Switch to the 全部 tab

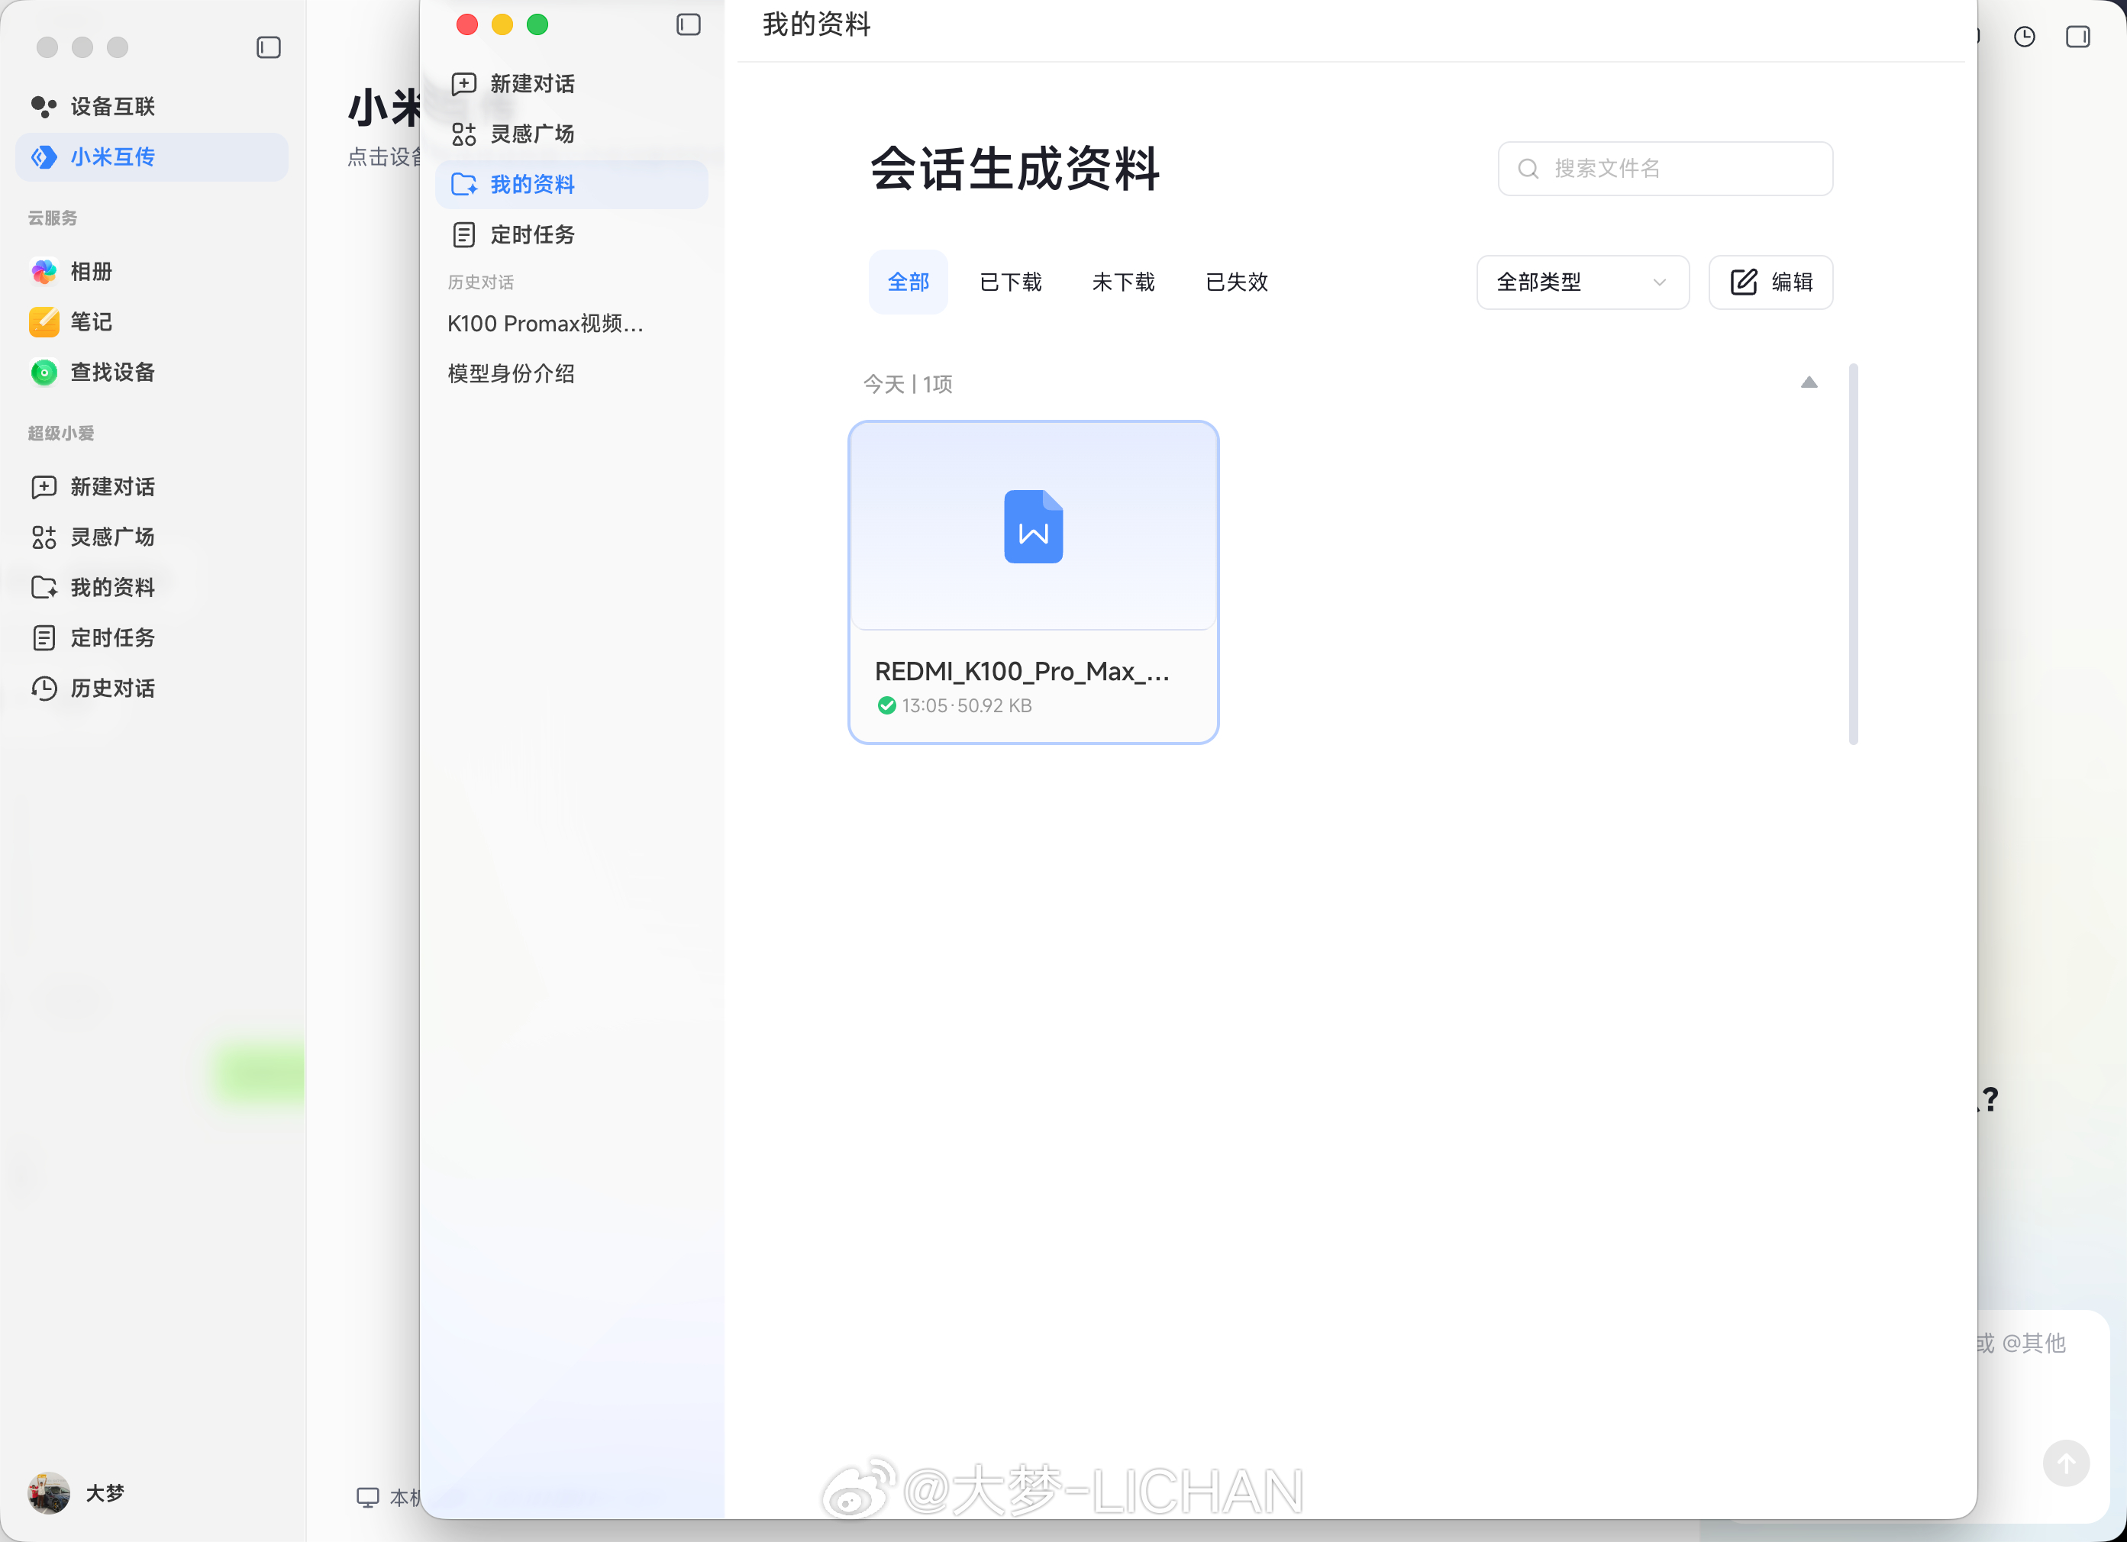pos(908,282)
